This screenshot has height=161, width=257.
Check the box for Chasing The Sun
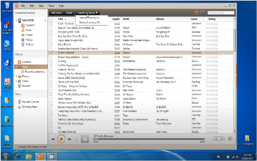click(51, 70)
